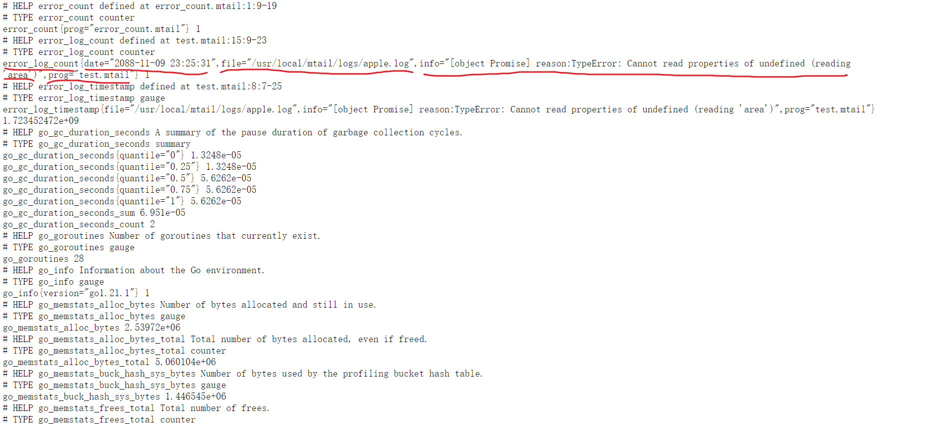
Task: Click the go_gc_duration_seconds HELP description line
Action: point(232,132)
